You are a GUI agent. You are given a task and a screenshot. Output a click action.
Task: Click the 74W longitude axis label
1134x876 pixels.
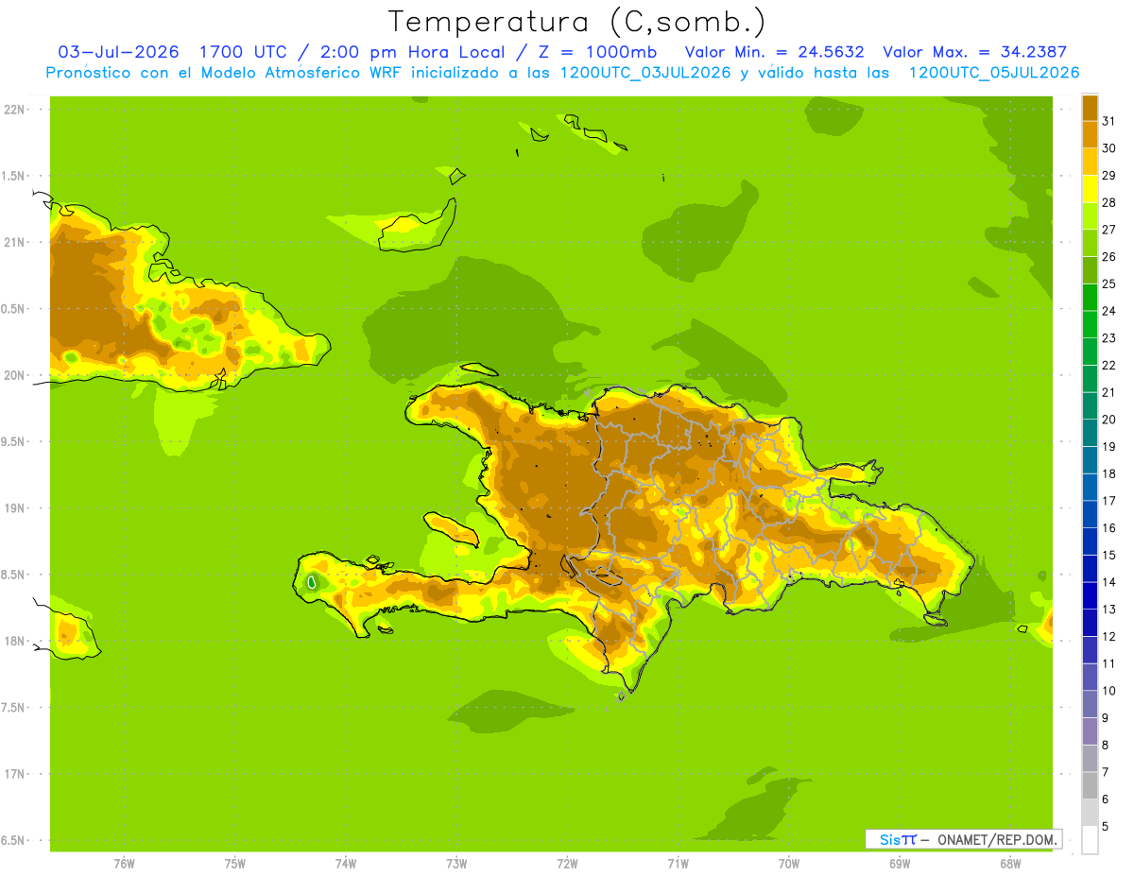click(345, 864)
